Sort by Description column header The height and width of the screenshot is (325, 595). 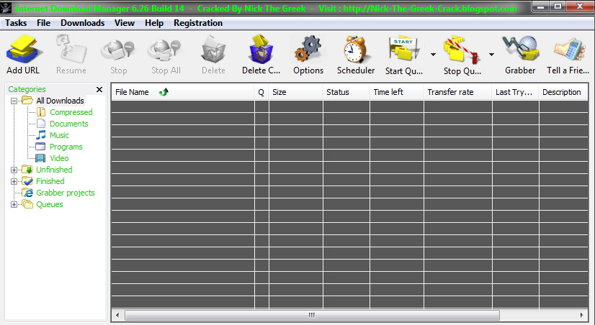coord(563,92)
